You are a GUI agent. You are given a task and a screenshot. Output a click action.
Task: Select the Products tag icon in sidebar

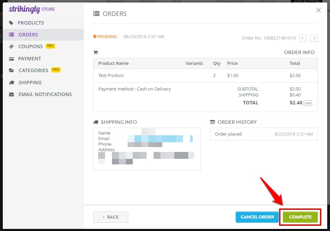click(11, 23)
